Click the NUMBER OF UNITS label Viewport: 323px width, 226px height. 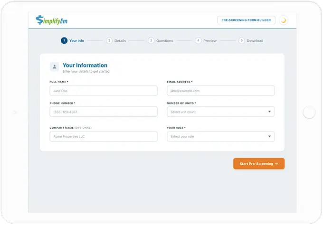click(181, 103)
